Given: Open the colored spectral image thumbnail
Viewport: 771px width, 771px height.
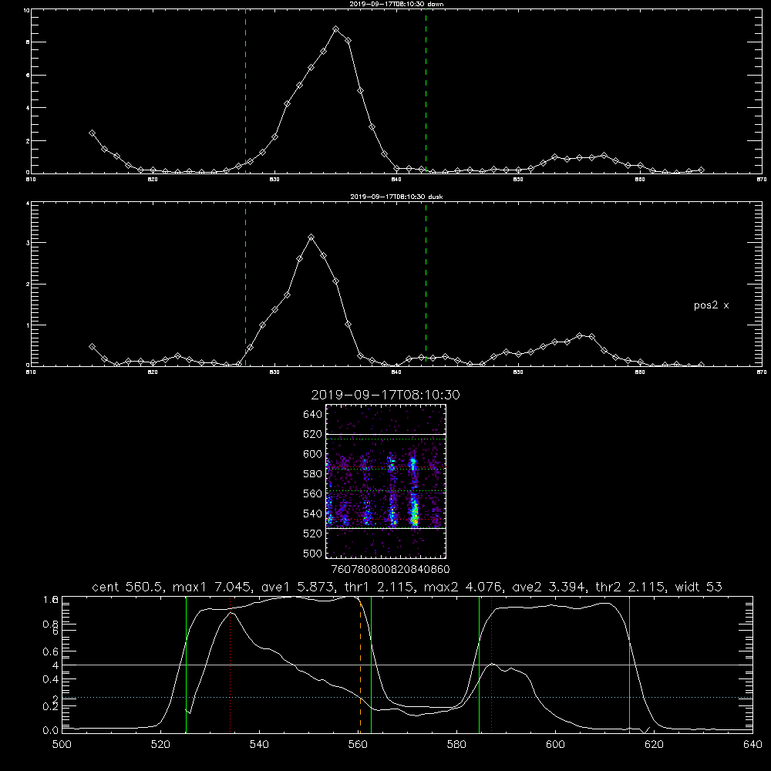Looking at the screenshot, I should pyautogui.click(x=385, y=481).
